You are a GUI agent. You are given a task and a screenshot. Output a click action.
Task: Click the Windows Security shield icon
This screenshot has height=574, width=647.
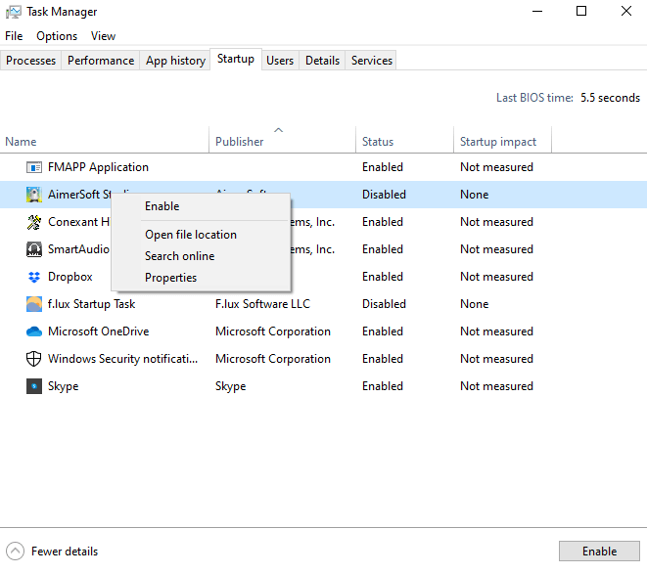(x=34, y=359)
